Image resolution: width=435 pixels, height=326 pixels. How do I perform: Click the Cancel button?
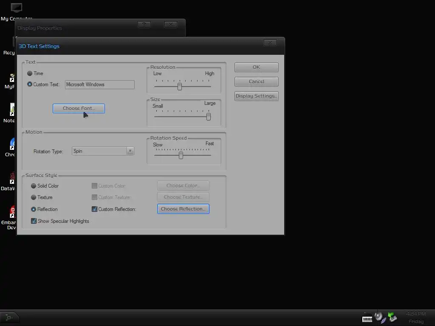point(256,81)
